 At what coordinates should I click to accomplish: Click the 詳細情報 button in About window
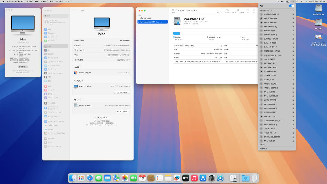pyautogui.click(x=23, y=67)
